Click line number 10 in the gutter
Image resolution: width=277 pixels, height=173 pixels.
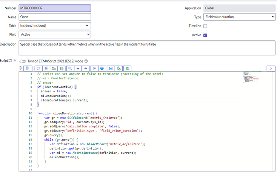point(31,113)
